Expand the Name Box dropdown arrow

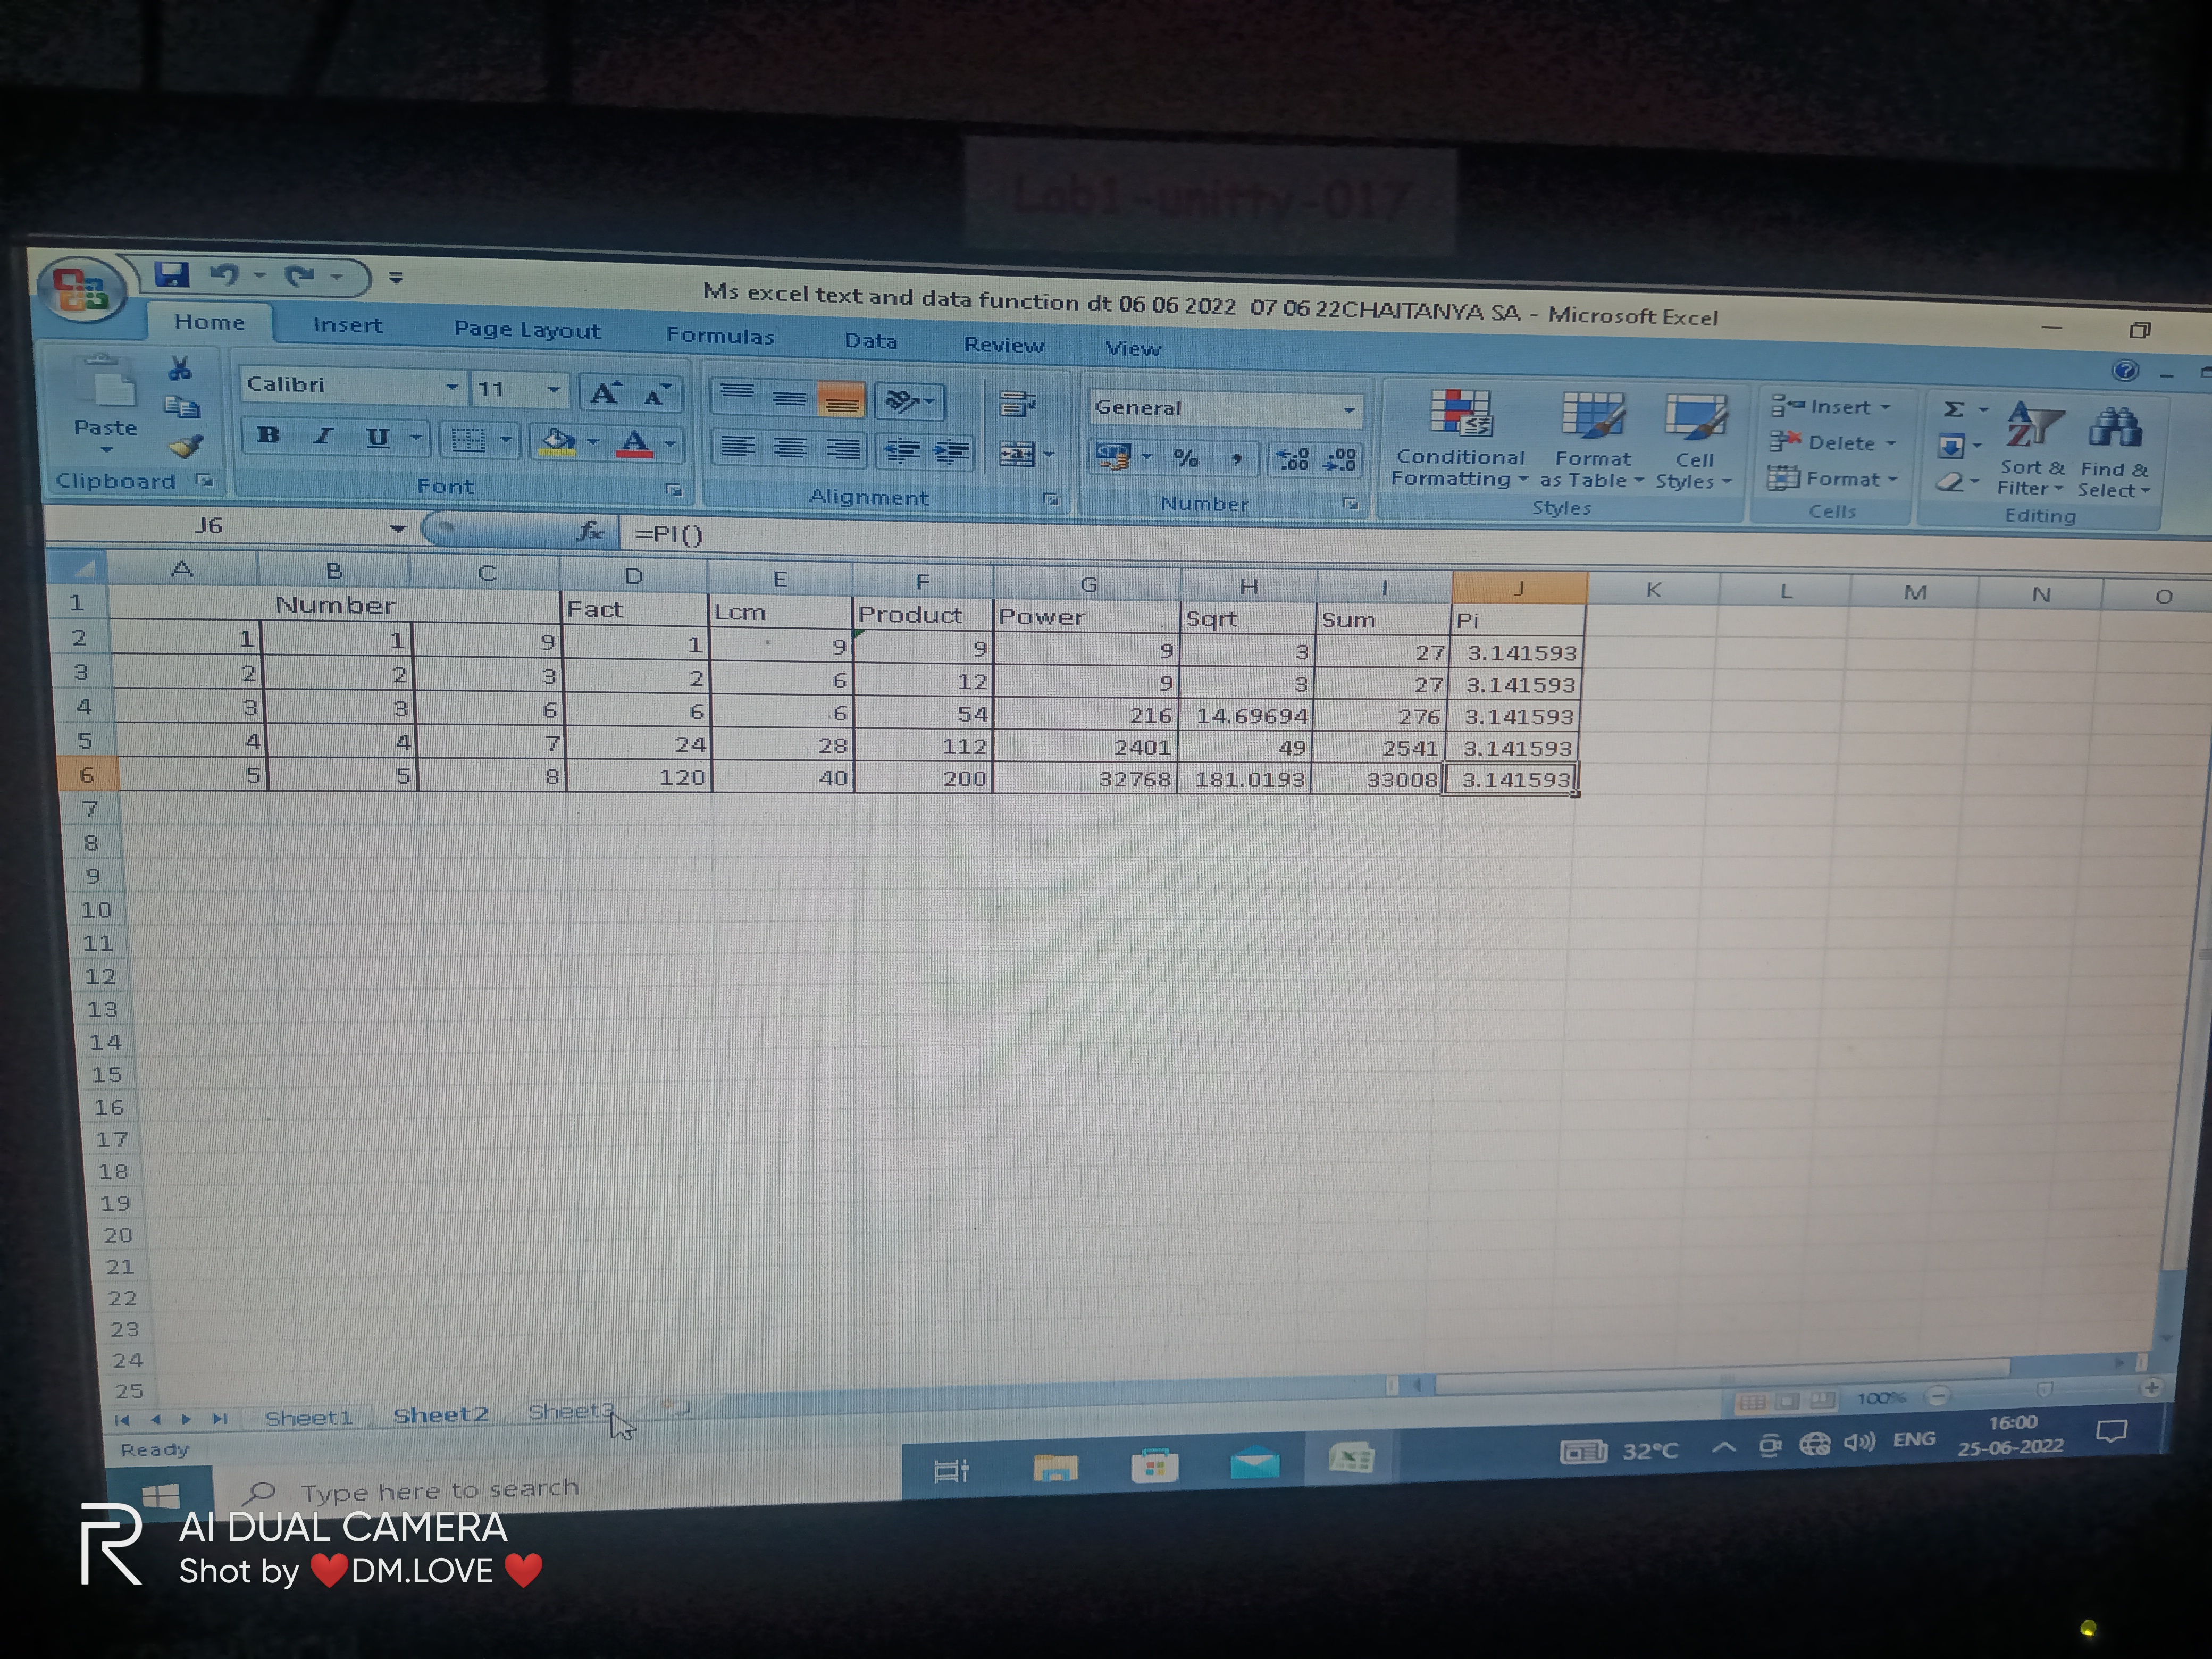pos(398,528)
